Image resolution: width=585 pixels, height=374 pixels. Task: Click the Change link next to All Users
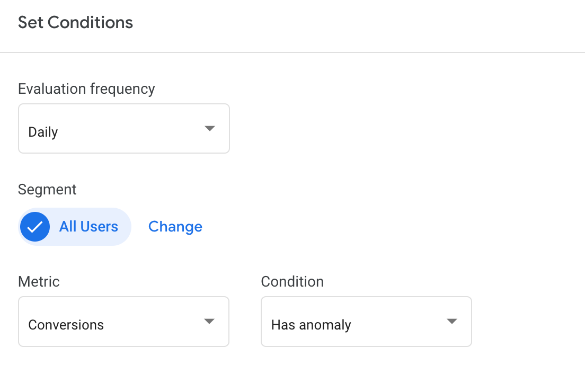coord(175,226)
